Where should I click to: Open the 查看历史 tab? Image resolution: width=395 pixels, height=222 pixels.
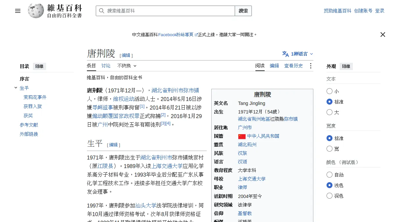coord(294,66)
